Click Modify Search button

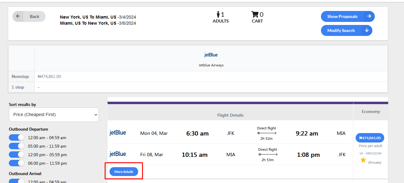pos(347,30)
